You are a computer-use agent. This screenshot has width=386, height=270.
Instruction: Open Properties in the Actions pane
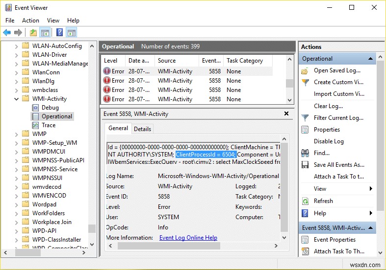point(327,130)
